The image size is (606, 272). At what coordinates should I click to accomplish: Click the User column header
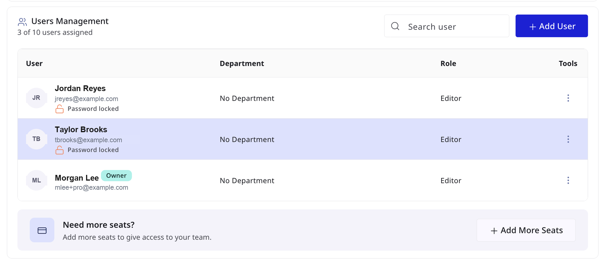point(34,64)
